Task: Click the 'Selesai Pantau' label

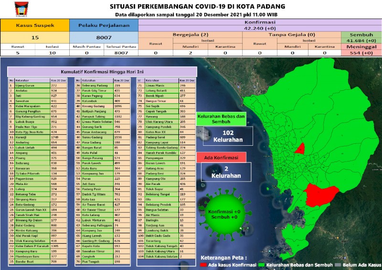Action: coord(121,46)
